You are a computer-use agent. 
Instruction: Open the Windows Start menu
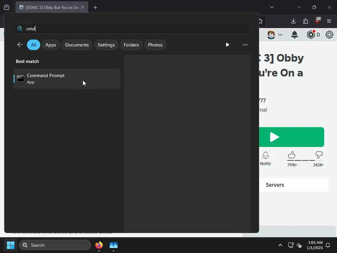pyautogui.click(x=11, y=245)
